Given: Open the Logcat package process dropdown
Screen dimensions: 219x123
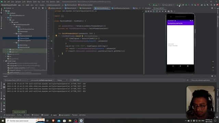Looking at the screenshot, I should pos(42,80).
